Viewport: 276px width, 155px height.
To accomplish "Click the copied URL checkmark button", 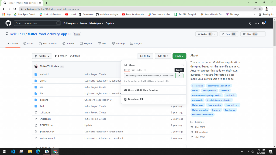I will pyautogui.click(x=179, y=76).
